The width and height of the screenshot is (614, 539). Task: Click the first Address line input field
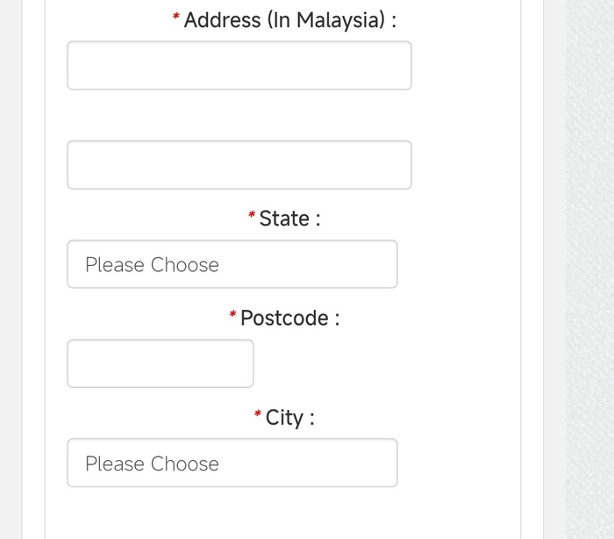tap(239, 66)
